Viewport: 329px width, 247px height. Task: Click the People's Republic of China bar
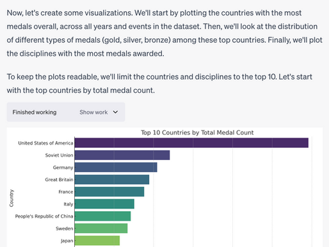[102, 216]
